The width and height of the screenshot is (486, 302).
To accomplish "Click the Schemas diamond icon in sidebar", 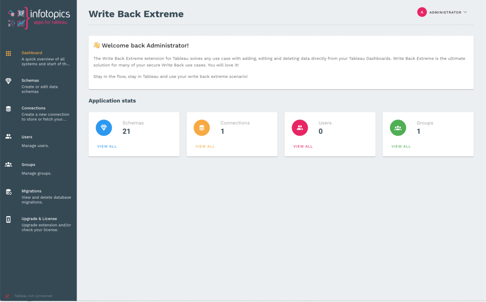I will tap(8, 81).
